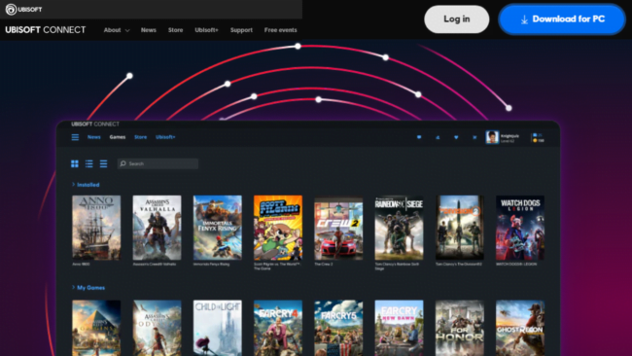Screen dimensions: 632x356
Task: Select Ubisoft+ tab inside the app window
Action: point(165,137)
